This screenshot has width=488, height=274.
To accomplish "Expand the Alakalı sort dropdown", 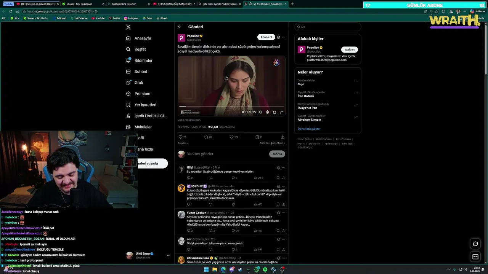I will coord(183,143).
